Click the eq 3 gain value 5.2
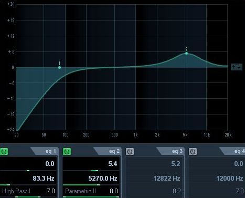245x198 pixels. click(176, 164)
